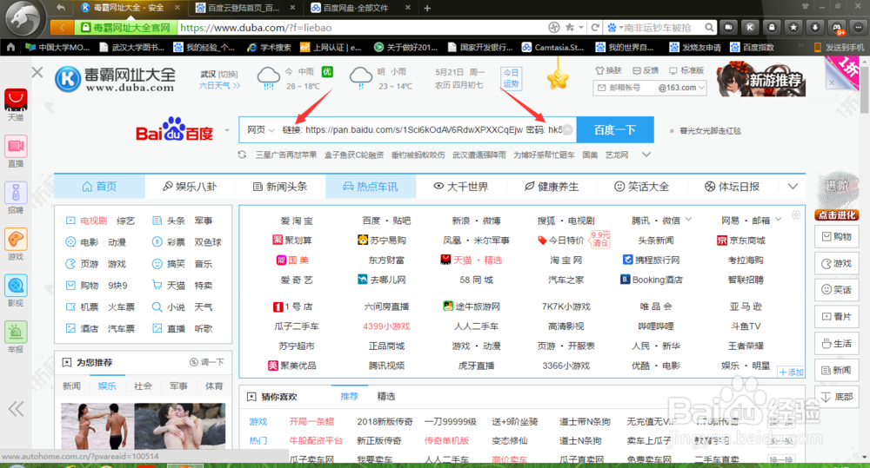Screen dimensions: 870x468
Task: Click the 换肤 skin icon
Action: (x=608, y=71)
